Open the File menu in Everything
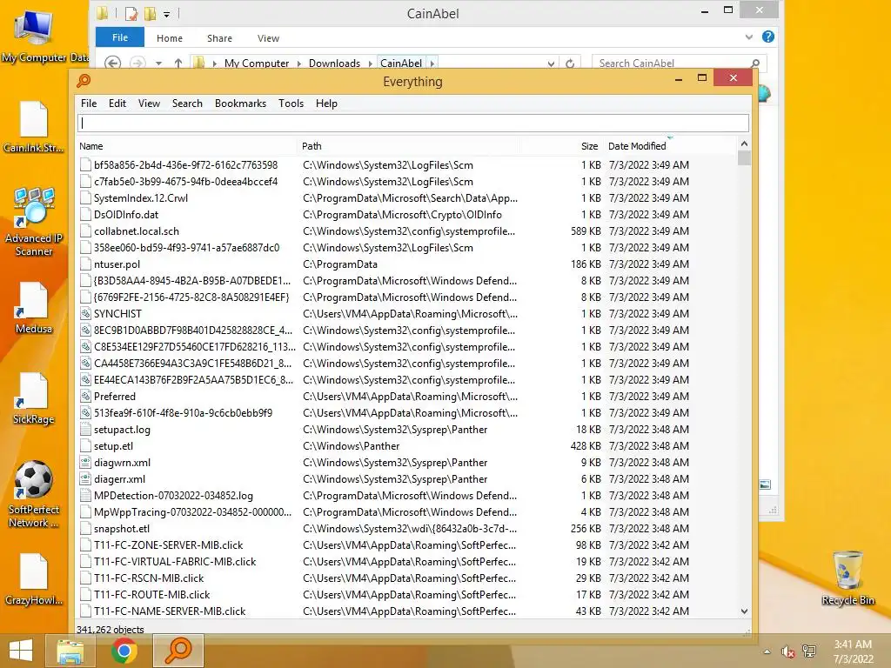 tap(89, 104)
